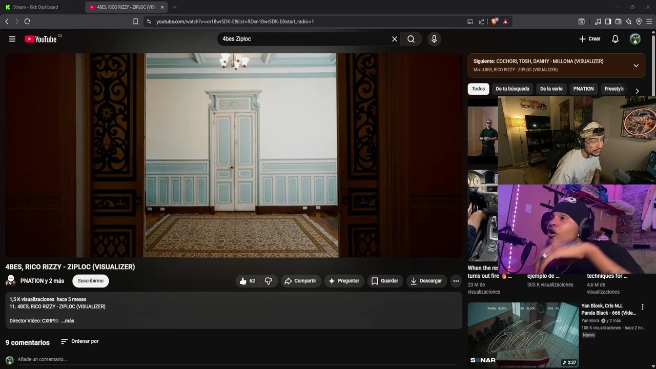Open options for Yan Block 666 video
Screen dimensions: 656x369
(642, 307)
